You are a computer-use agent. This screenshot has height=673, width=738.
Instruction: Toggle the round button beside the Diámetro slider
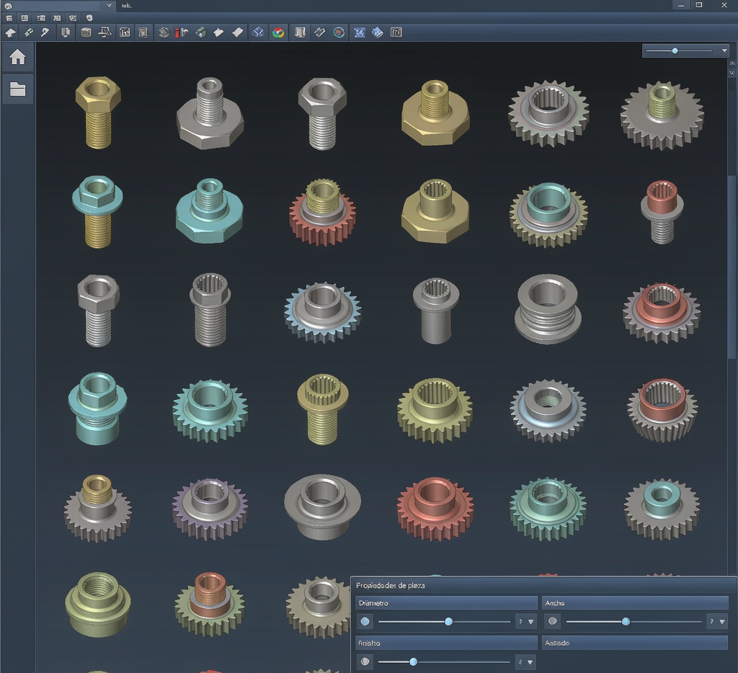point(365,622)
